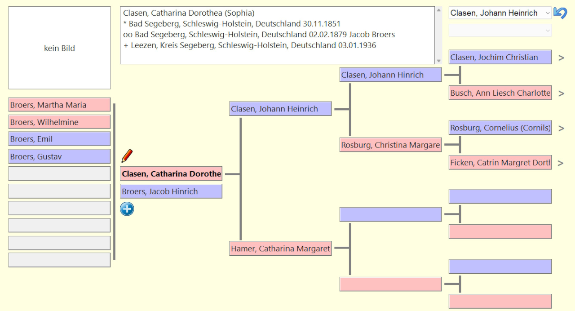The width and height of the screenshot is (575, 311).
Task: Select child Broers, Emil
Action: (x=59, y=139)
